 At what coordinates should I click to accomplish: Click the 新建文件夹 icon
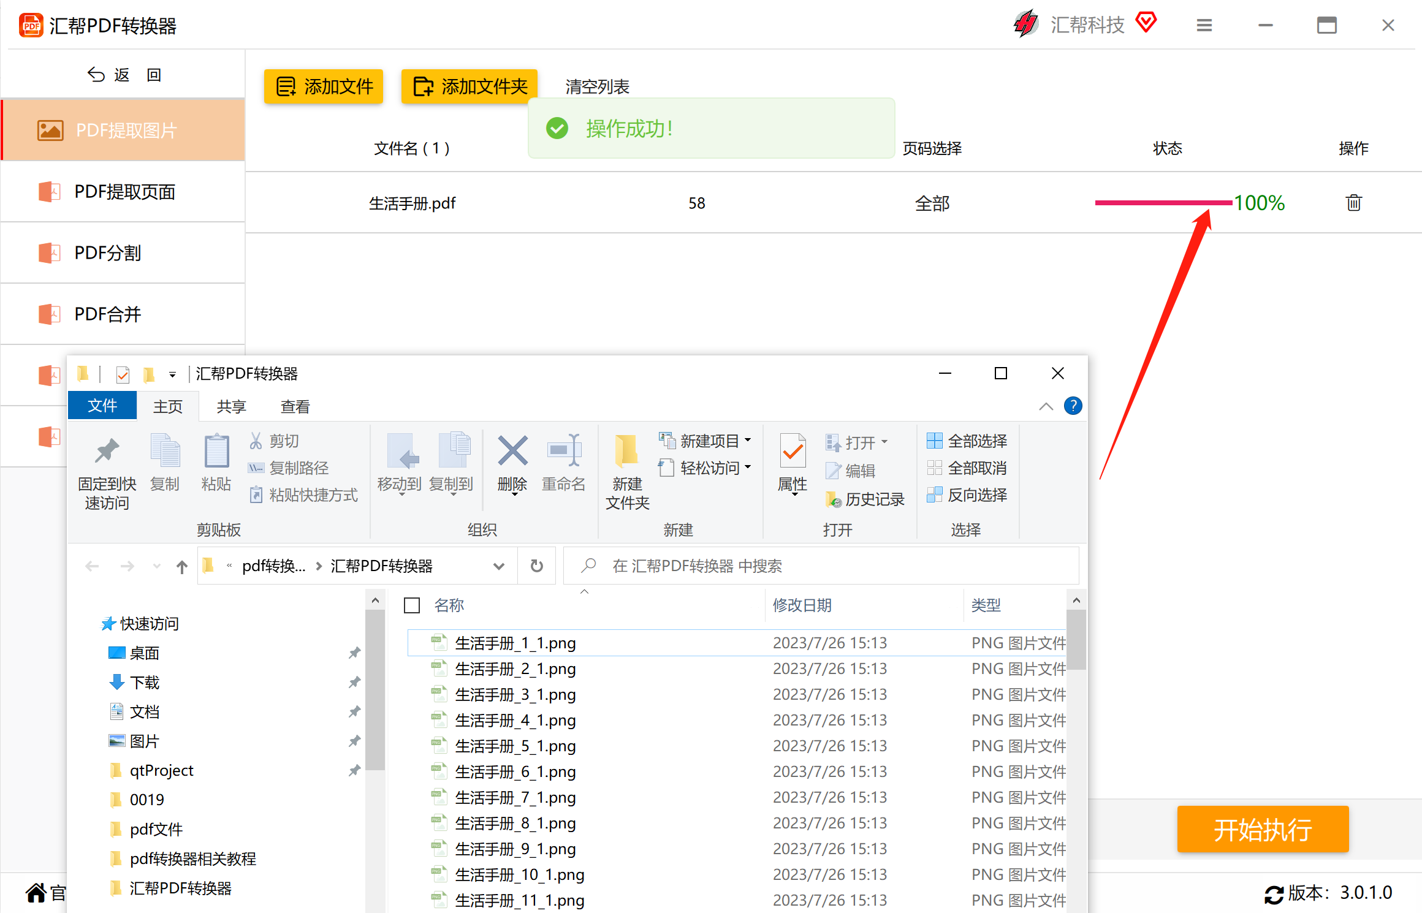click(x=626, y=450)
